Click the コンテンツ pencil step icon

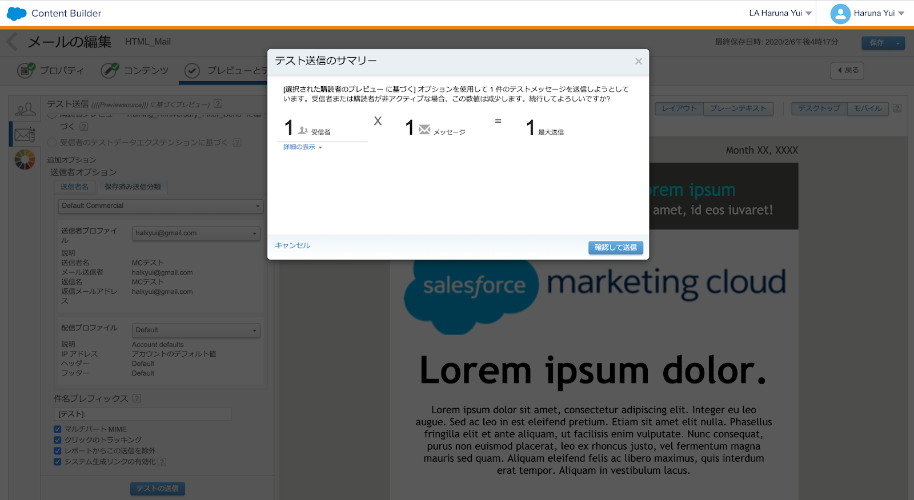[x=110, y=70]
